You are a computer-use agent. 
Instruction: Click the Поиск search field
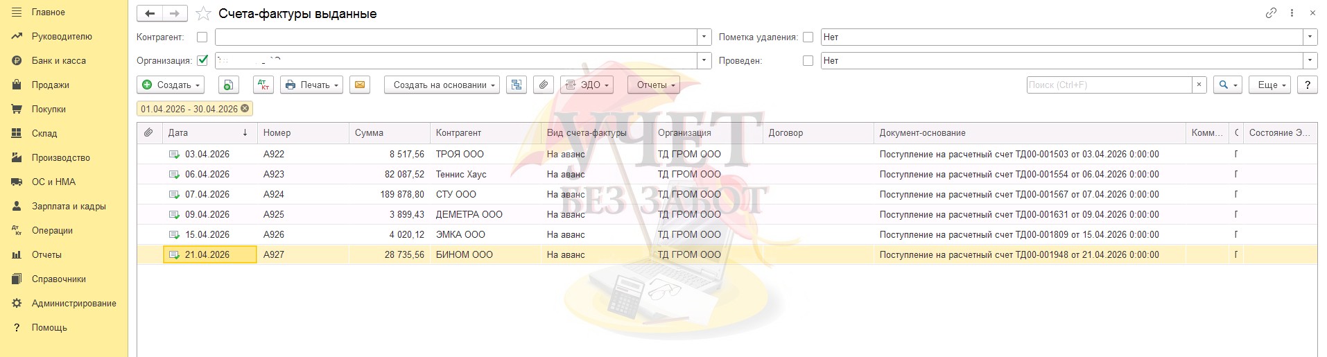(1109, 85)
